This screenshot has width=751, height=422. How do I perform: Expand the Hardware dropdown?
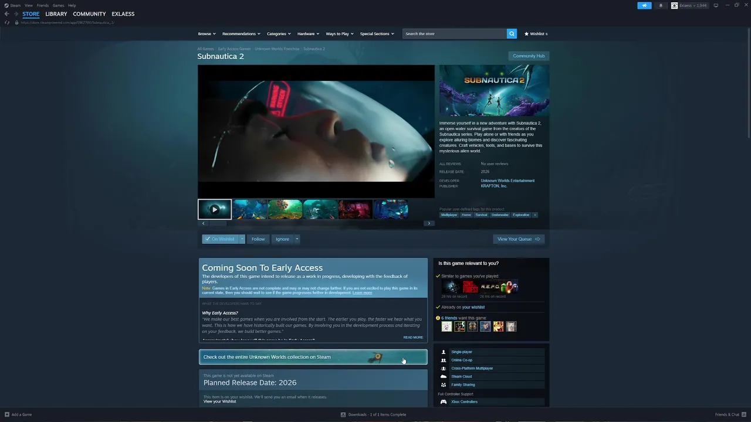click(x=308, y=33)
